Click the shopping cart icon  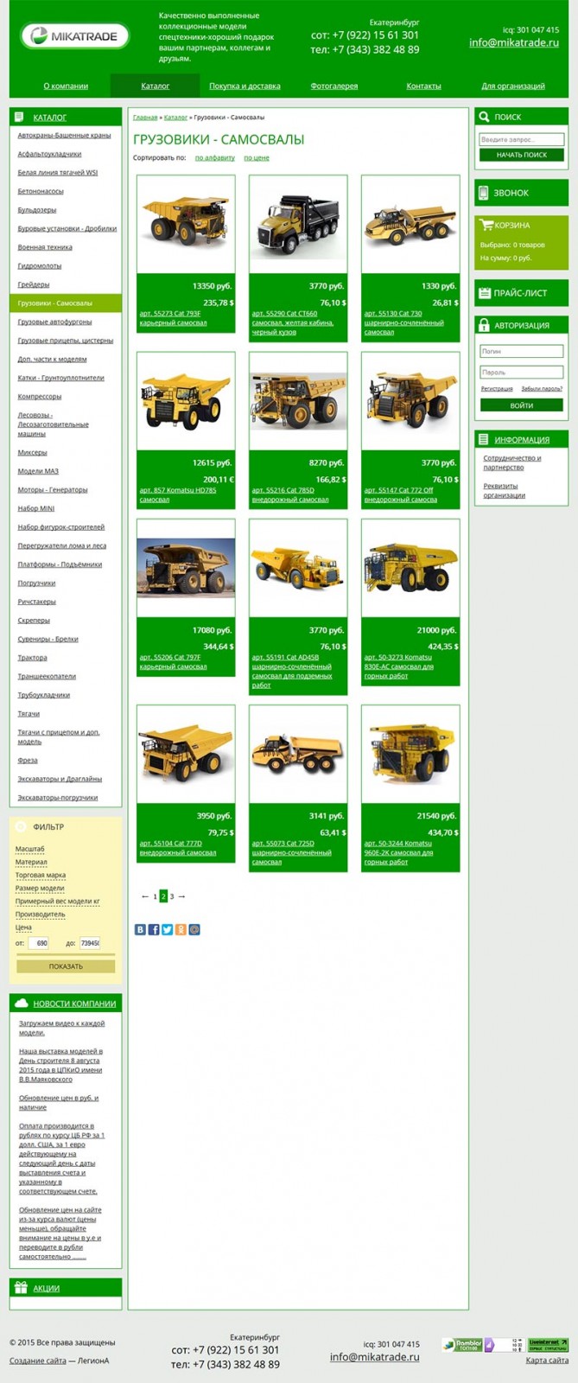coord(486,225)
